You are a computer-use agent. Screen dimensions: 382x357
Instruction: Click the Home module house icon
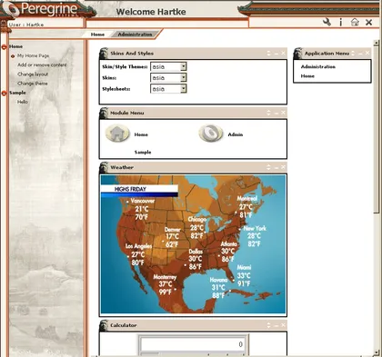(117, 134)
